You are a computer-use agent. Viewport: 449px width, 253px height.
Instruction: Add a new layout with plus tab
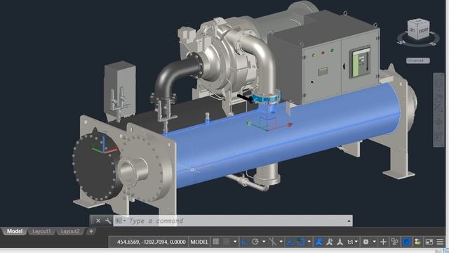point(91,231)
